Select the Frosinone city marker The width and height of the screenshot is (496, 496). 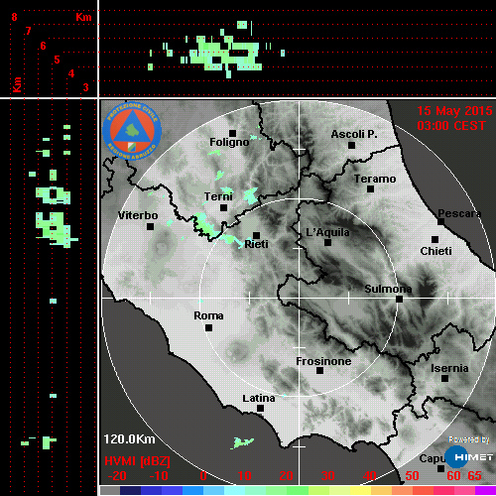(x=319, y=371)
